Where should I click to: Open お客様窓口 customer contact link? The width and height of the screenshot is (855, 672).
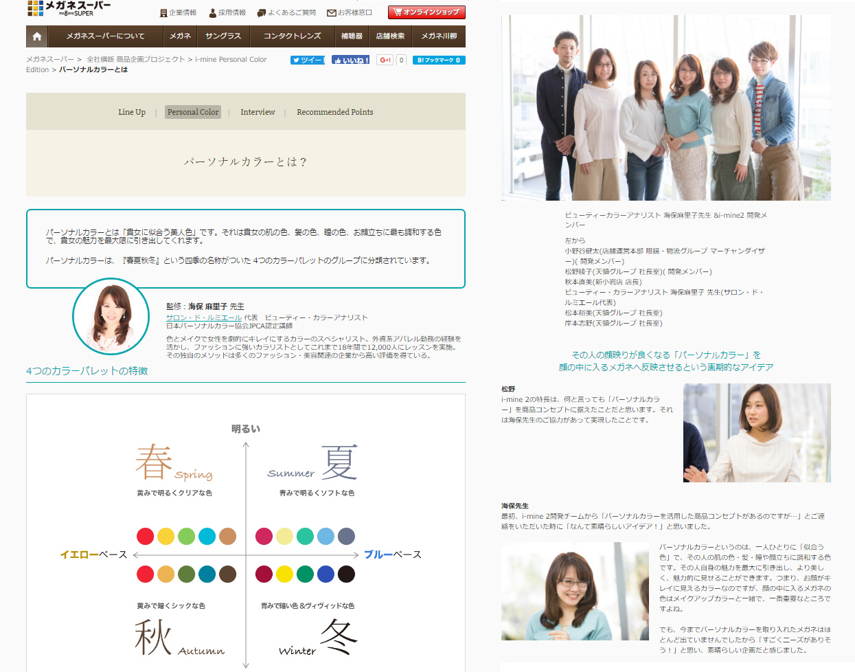350,13
